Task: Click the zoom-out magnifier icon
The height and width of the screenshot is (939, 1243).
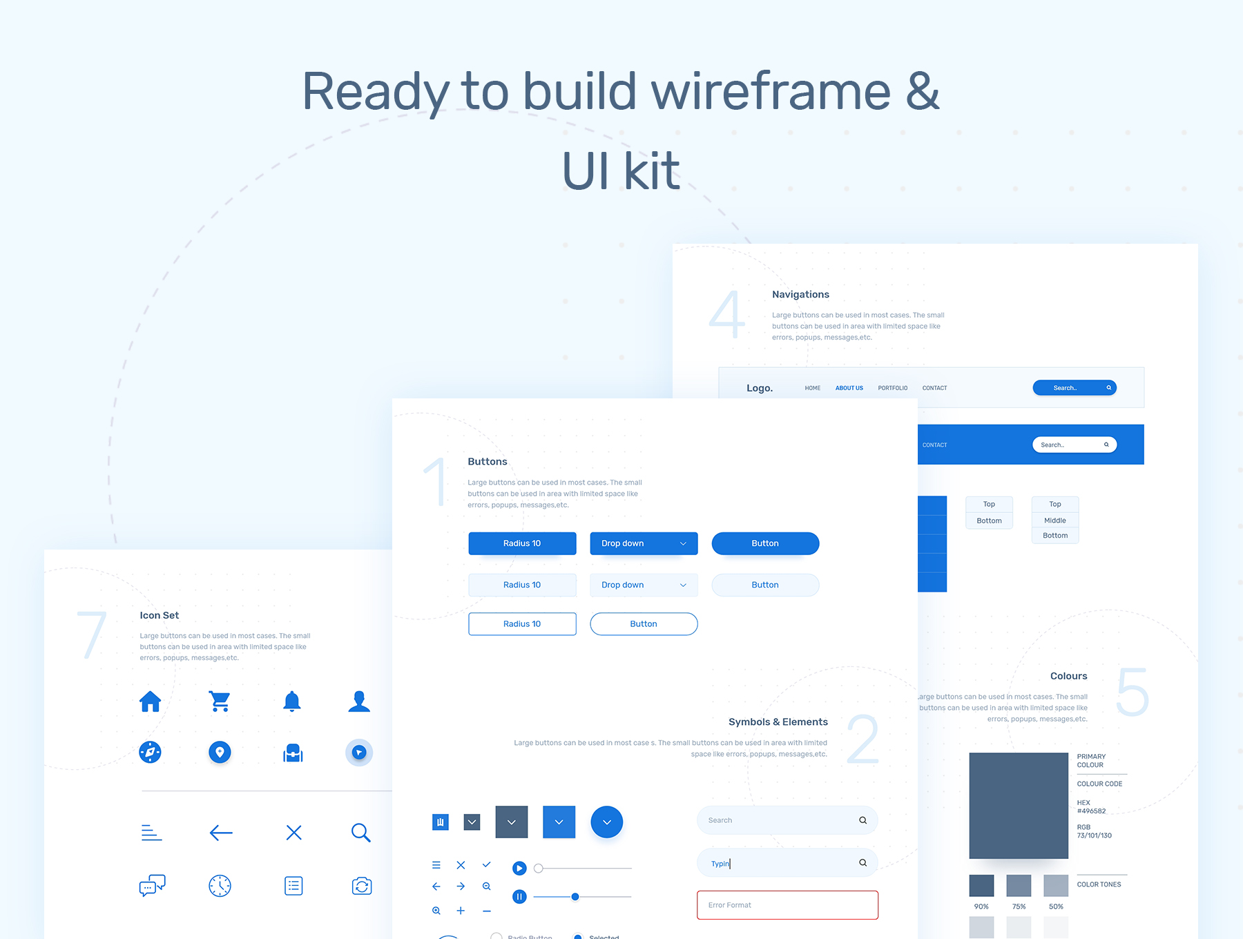Action: tap(487, 887)
